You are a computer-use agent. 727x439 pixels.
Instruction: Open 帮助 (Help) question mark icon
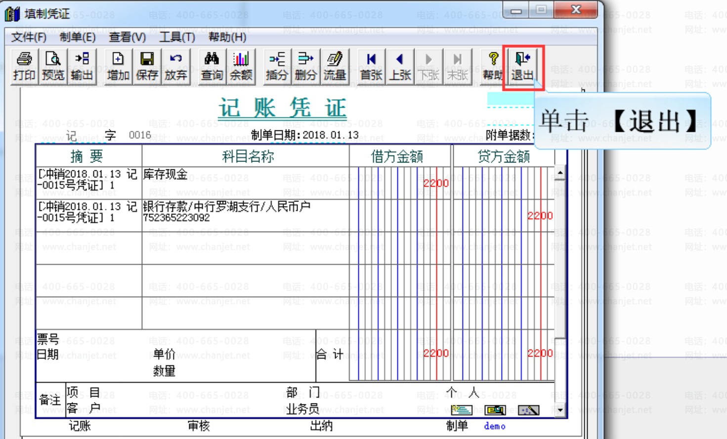493,66
